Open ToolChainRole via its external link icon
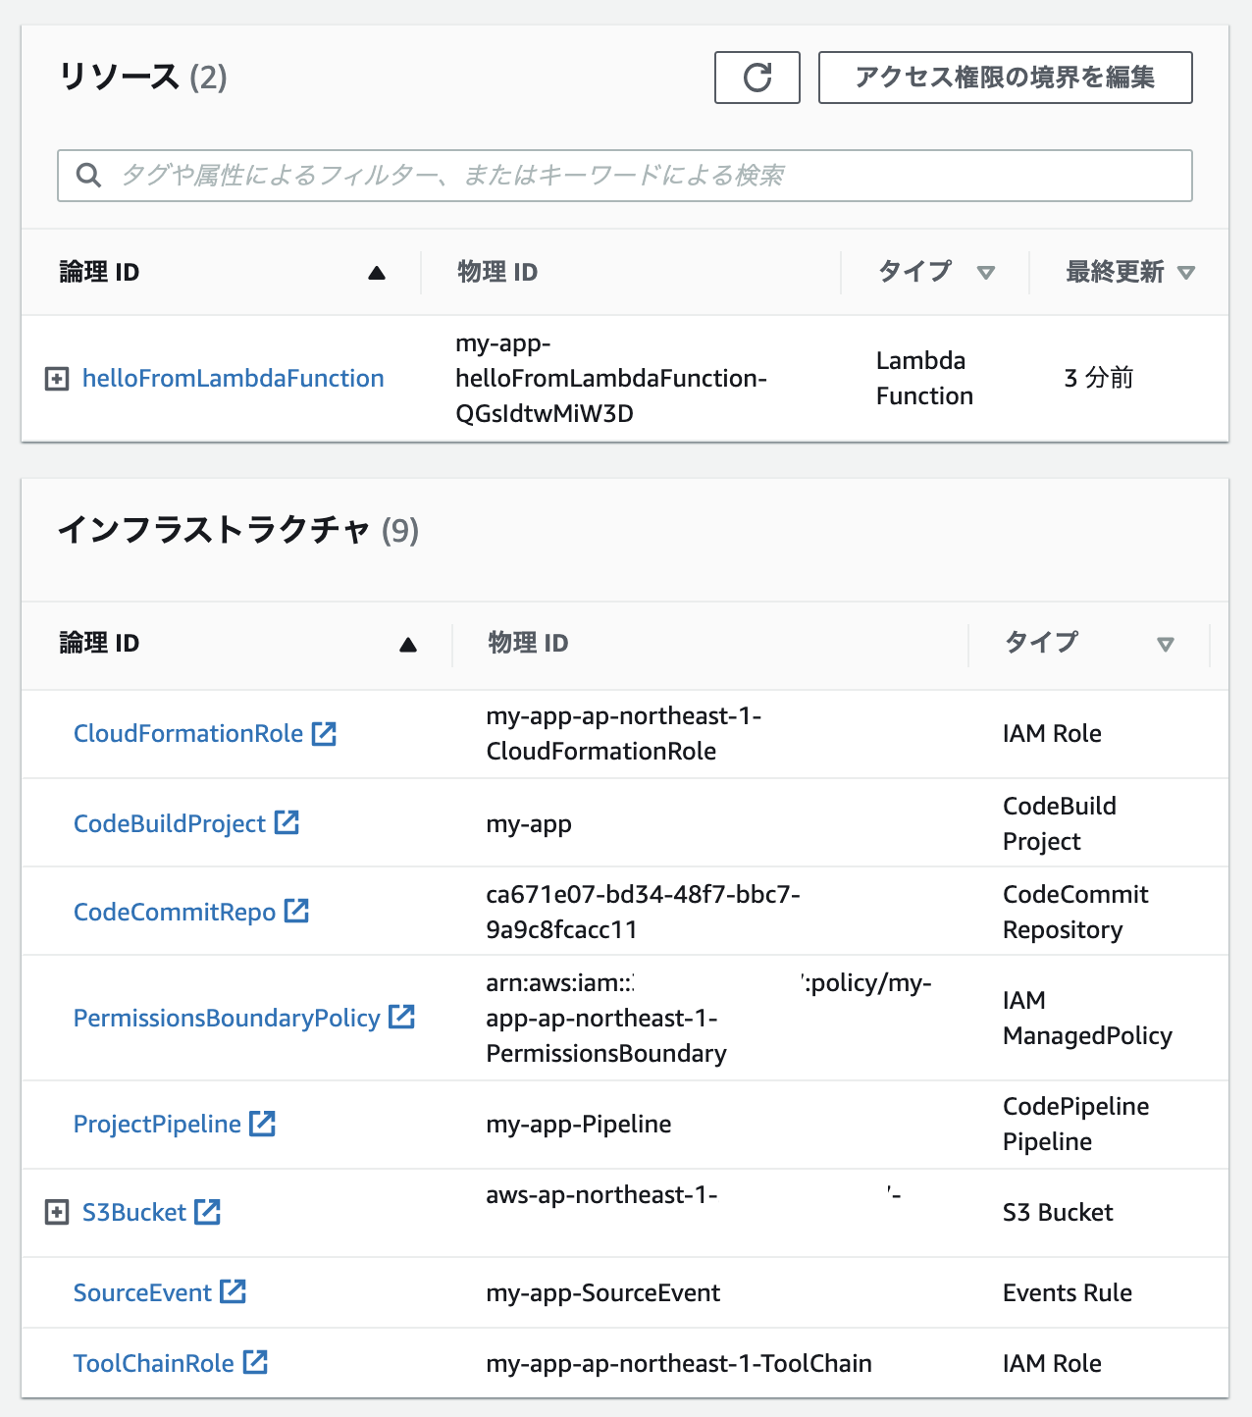 257,1362
